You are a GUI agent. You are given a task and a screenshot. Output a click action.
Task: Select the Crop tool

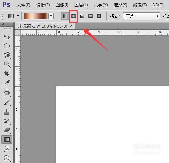[x=7, y=73]
